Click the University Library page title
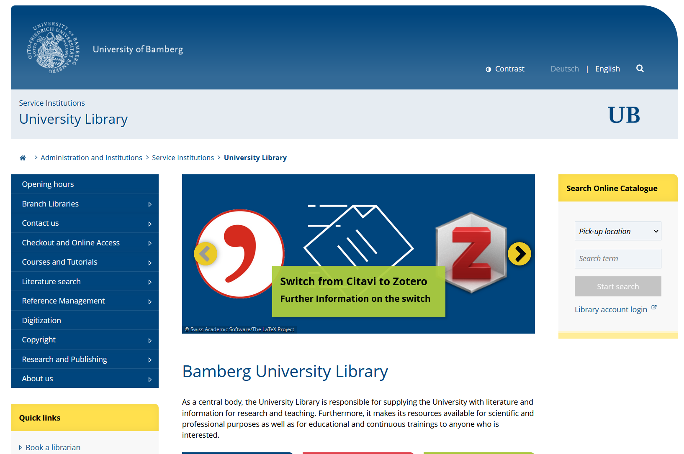This screenshot has width=684, height=454. pyautogui.click(x=73, y=119)
